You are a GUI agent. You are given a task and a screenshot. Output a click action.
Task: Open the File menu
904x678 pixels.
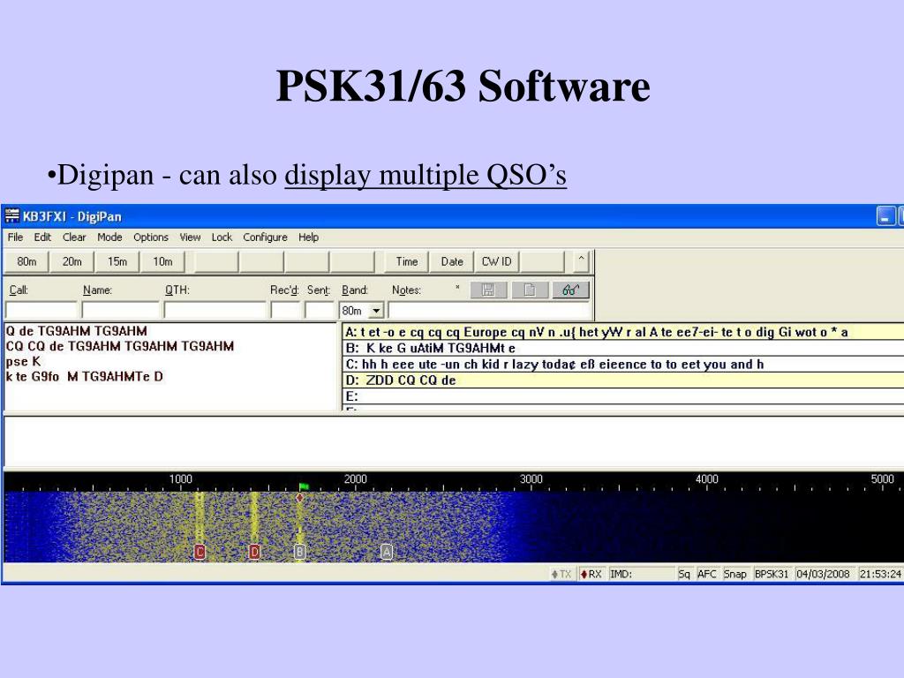(16, 237)
